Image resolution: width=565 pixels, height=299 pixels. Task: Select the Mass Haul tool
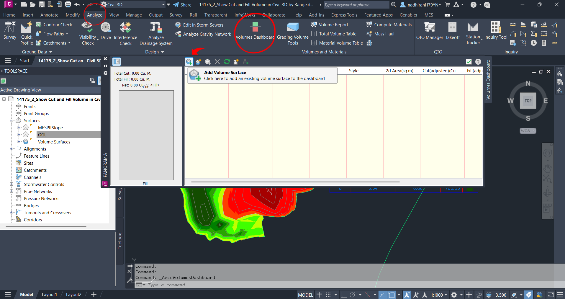[x=380, y=34]
